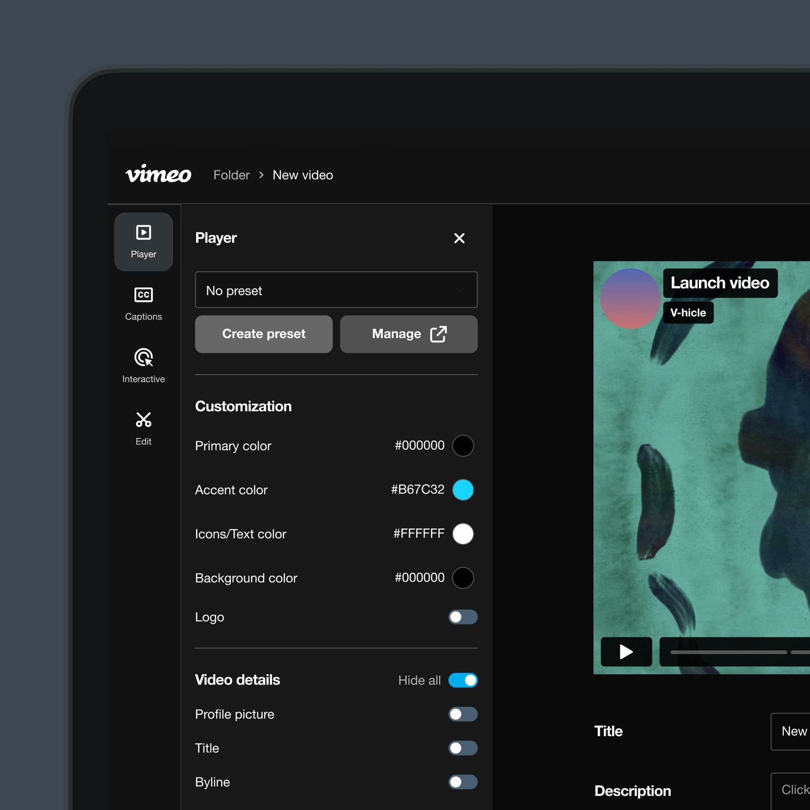This screenshot has width=810, height=810.
Task: Open the Accent color cyan swatch
Action: point(463,490)
